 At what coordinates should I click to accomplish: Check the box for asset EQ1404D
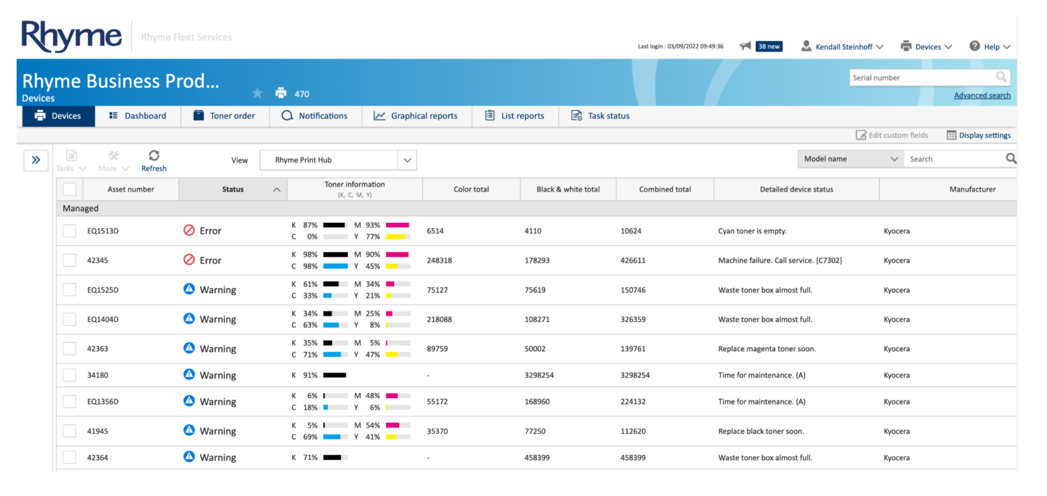(x=70, y=319)
